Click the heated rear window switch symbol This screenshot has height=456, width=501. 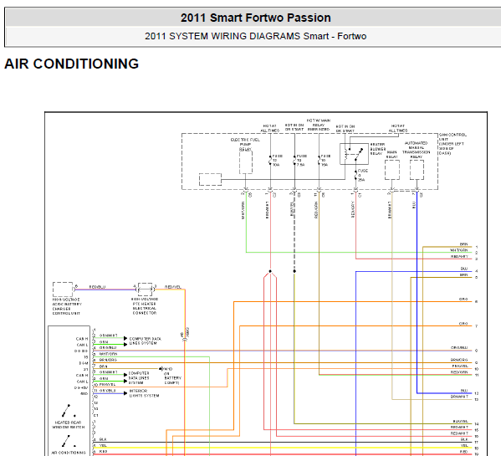[x=69, y=411]
